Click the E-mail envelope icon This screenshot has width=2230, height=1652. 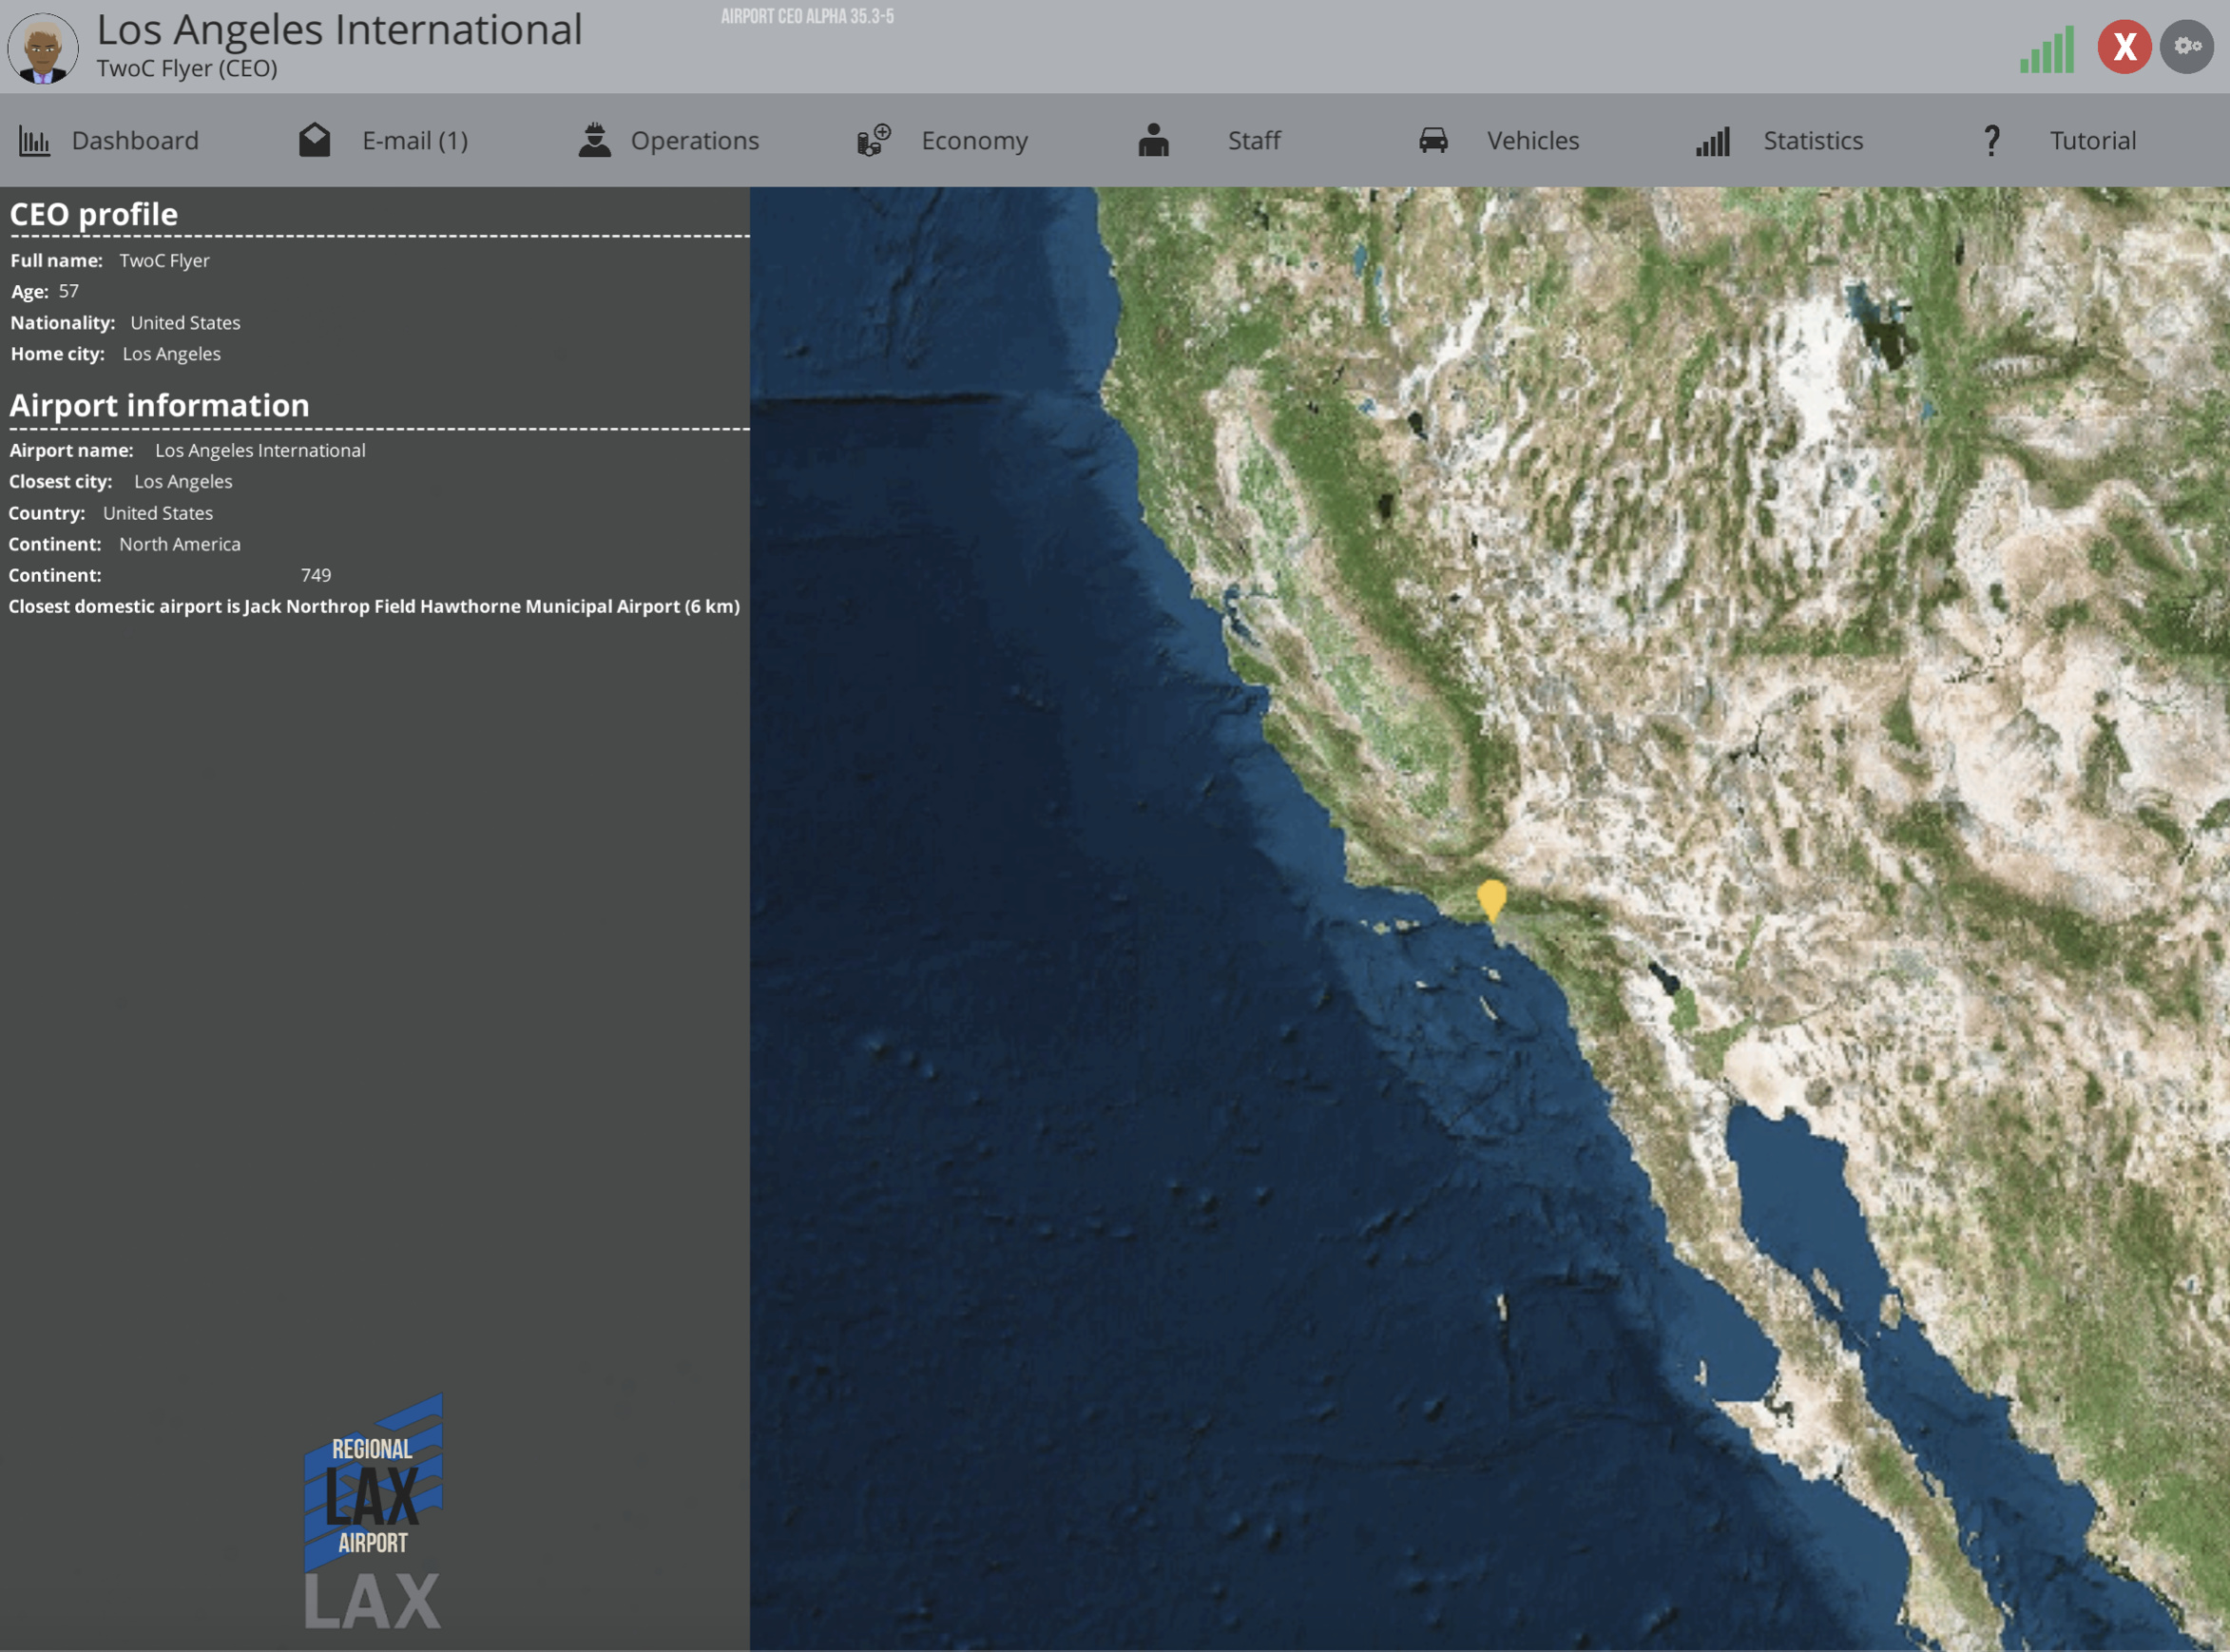pos(315,140)
